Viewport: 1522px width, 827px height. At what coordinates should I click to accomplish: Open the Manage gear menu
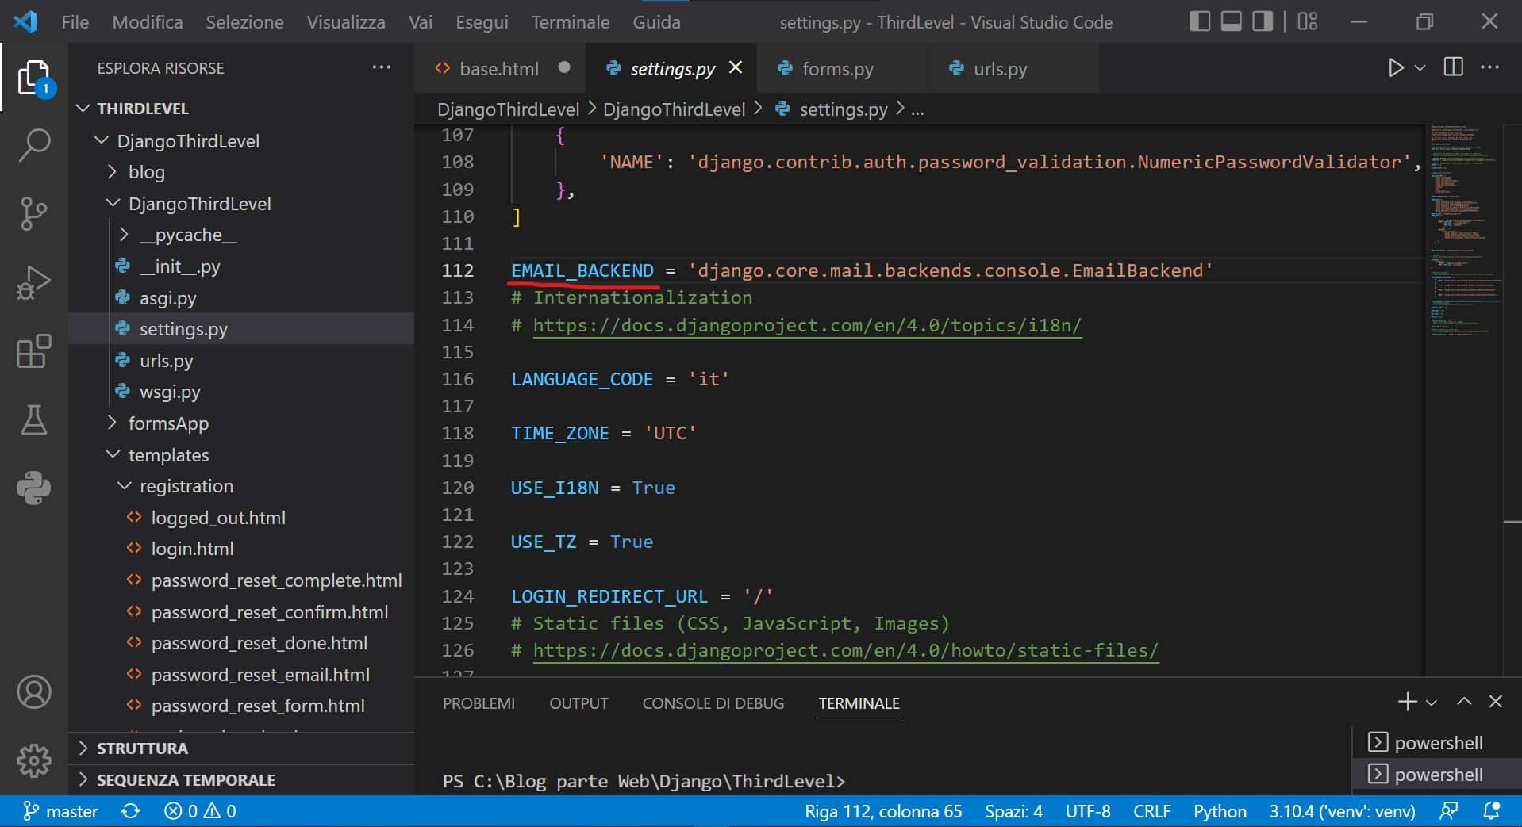pos(33,761)
